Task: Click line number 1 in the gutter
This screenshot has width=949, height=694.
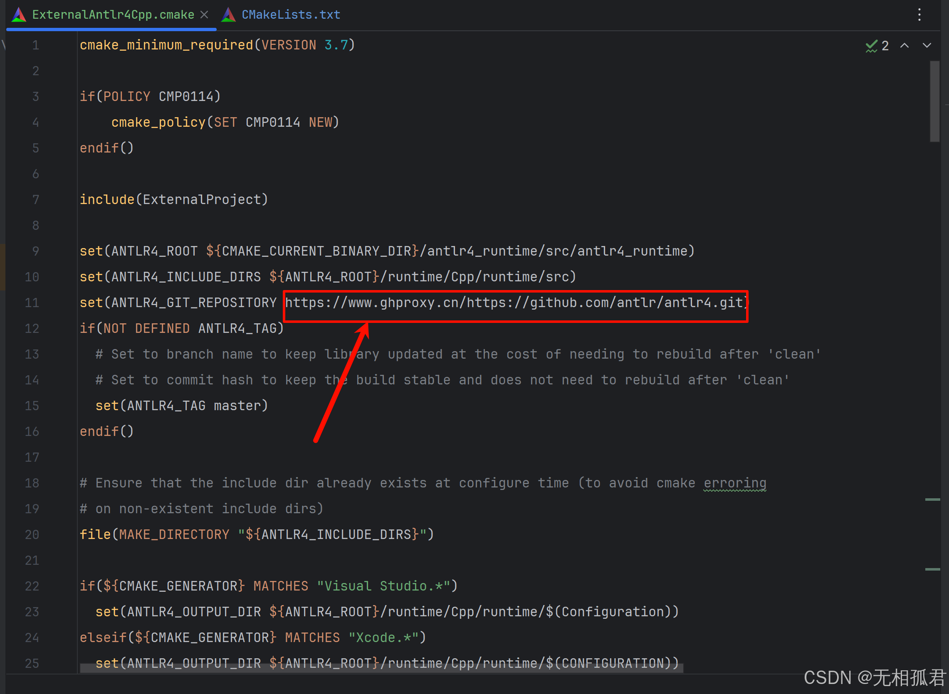Action: coord(36,45)
